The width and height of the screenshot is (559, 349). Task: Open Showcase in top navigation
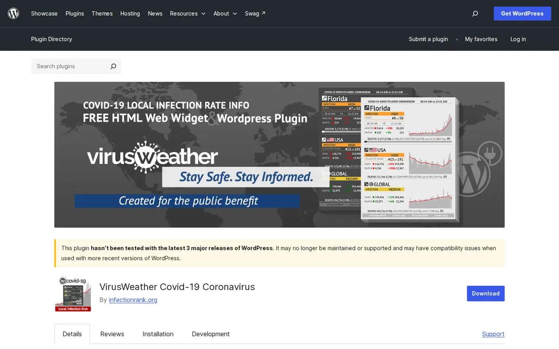(x=44, y=13)
